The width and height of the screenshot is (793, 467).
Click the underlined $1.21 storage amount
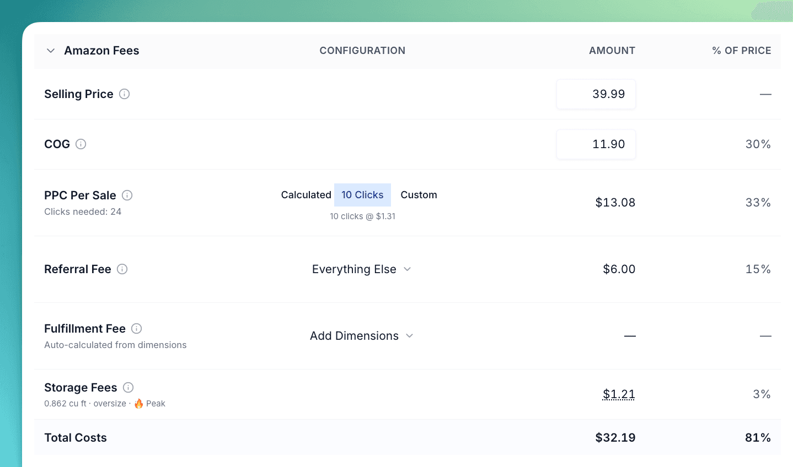pyautogui.click(x=619, y=394)
